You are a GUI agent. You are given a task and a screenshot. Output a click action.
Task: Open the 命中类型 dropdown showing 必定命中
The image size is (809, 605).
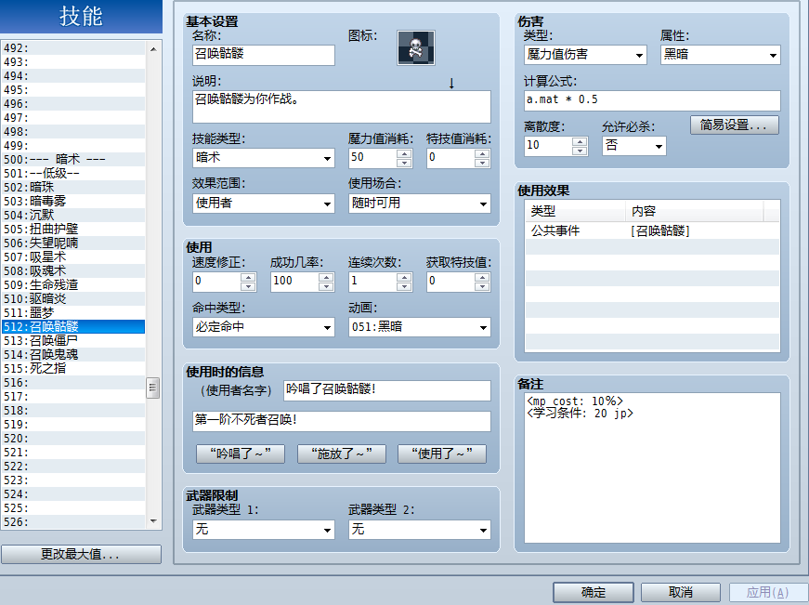tap(263, 327)
